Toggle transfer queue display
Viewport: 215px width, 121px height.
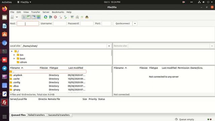(x=39, y=17)
